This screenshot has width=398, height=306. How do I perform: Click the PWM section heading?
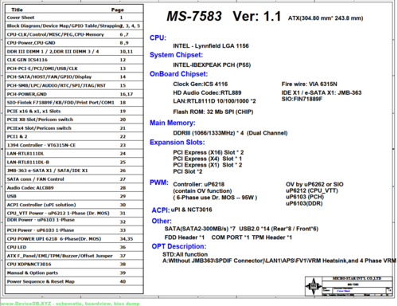pos(159,182)
